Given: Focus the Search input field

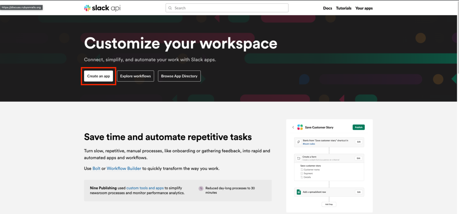Looking at the screenshot, I should (x=227, y=8).
